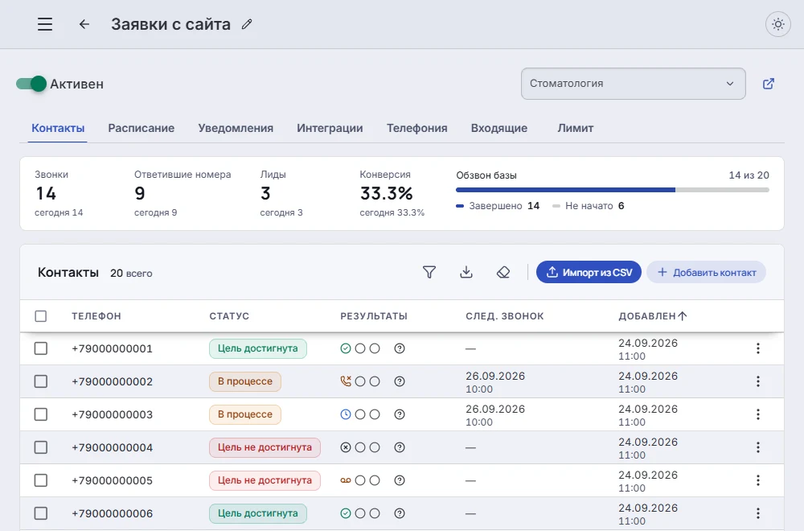The image size is (804, 531).
Task: Click phone number +79000000004
Action: [x=113, y=447]
